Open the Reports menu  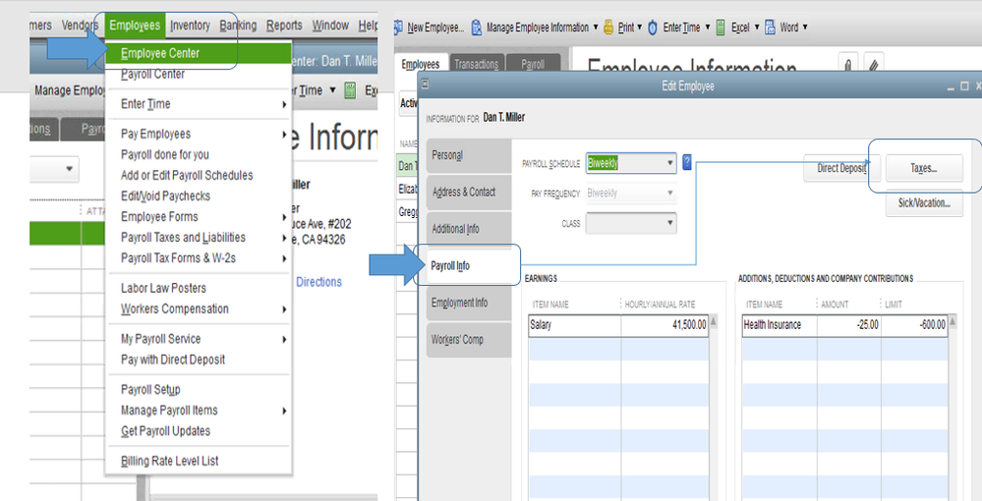coord(284,26)
